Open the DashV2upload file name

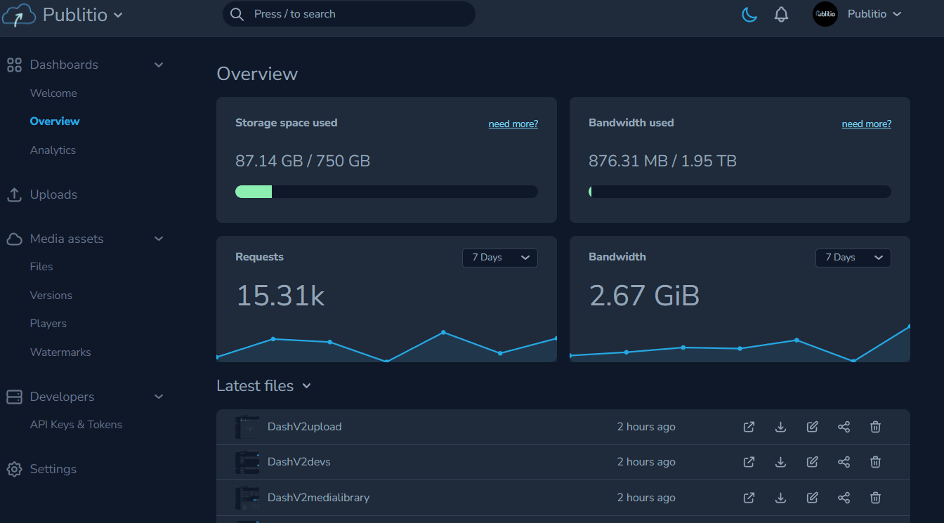click(x=304, y=427)
